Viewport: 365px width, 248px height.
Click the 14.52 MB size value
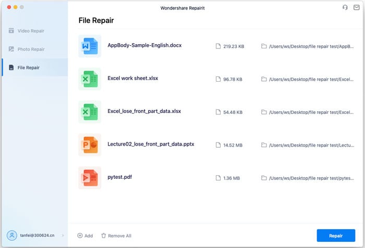[x=233, y=146]
